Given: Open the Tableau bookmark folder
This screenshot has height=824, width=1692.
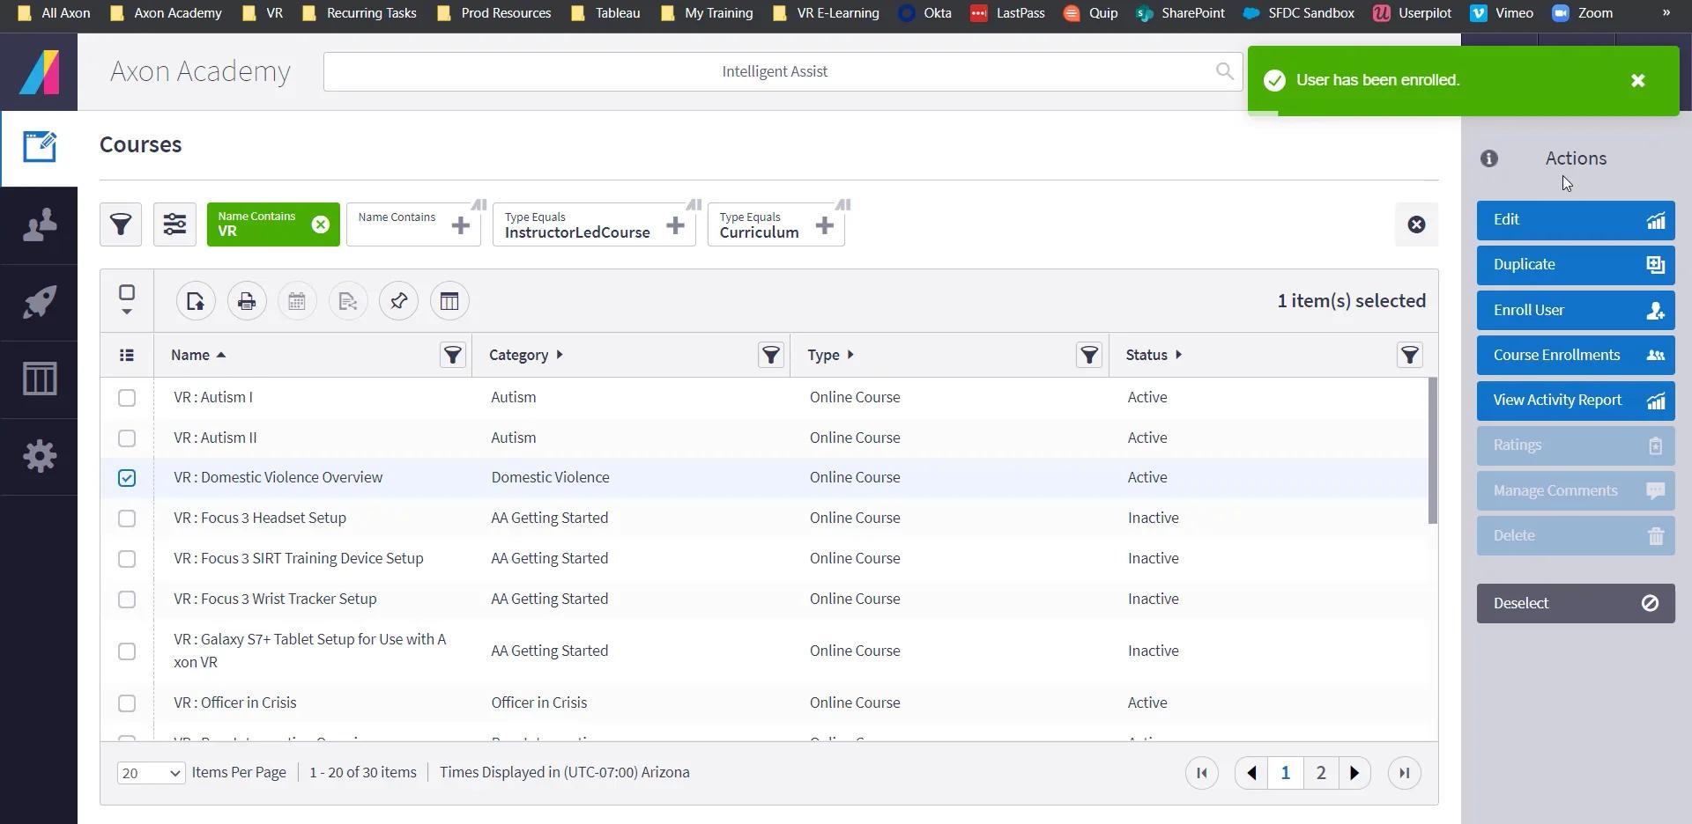Looking at the screenshot, I should pyautogui.click(x=605, y=13).
